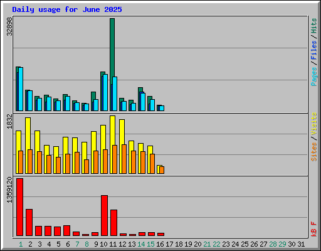Click the cyan Pages bar for day 16
Screen dimensions: 321x251
pos(162,108)
